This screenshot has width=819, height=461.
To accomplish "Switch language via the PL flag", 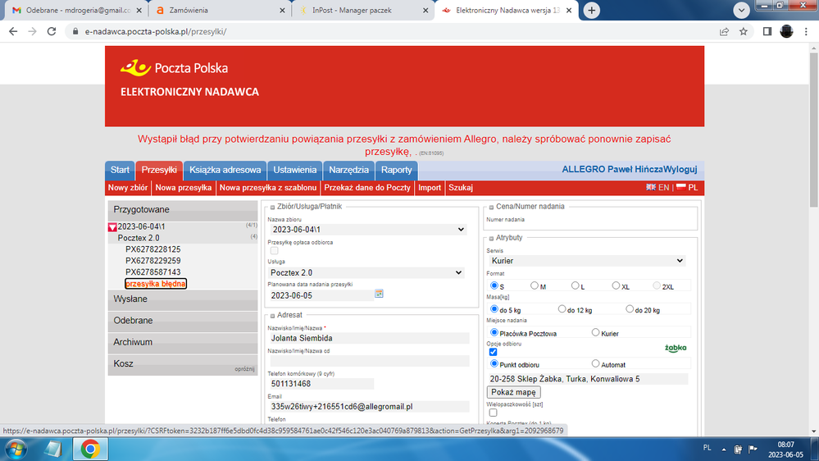I will point(681,187).
